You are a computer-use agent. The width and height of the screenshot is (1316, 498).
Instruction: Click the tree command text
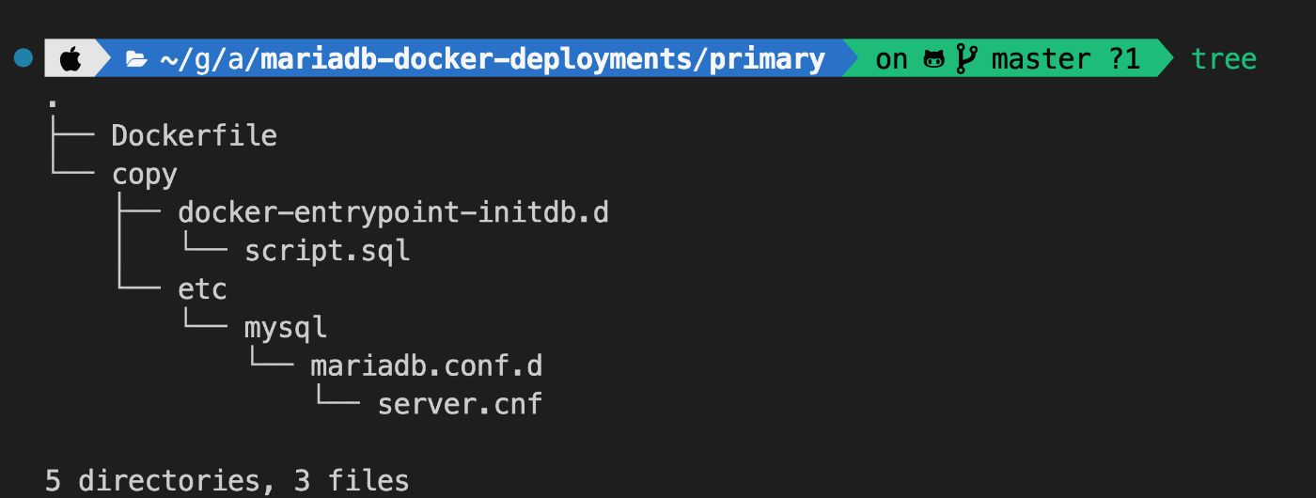click(1223, 60)
